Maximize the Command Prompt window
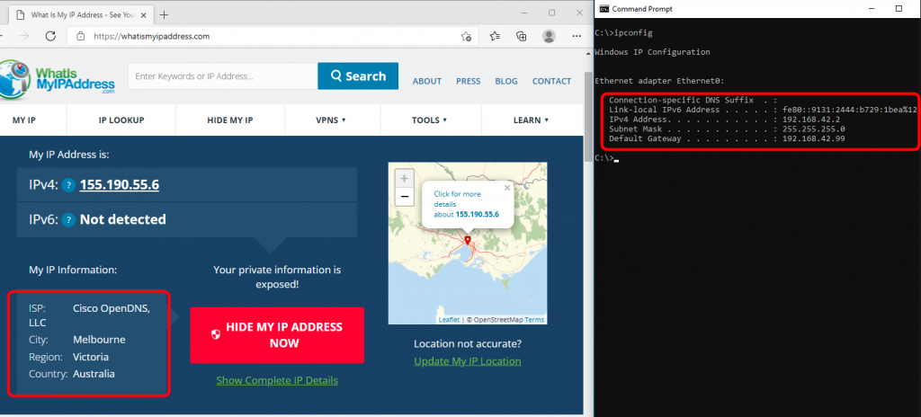Image resolution: width=921 pixels, height=417 pixels. coord(899,9)
